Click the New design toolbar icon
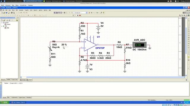 [x=2, y=13]
